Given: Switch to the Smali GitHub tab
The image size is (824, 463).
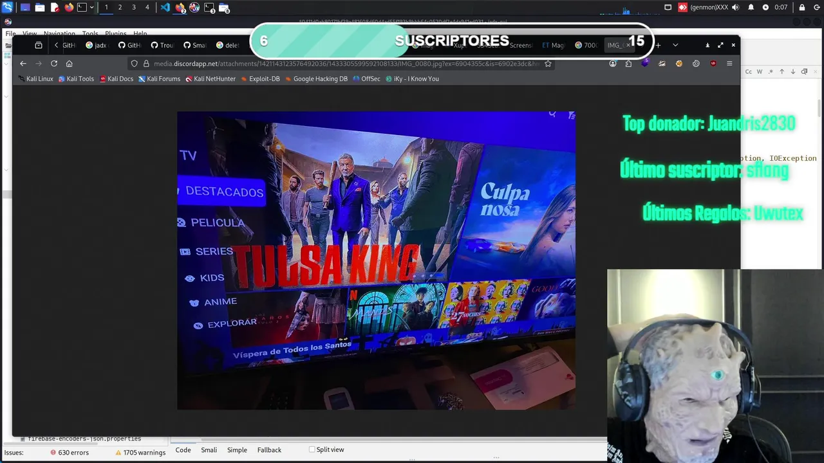Looking at the screenshot, I should 194,45.
